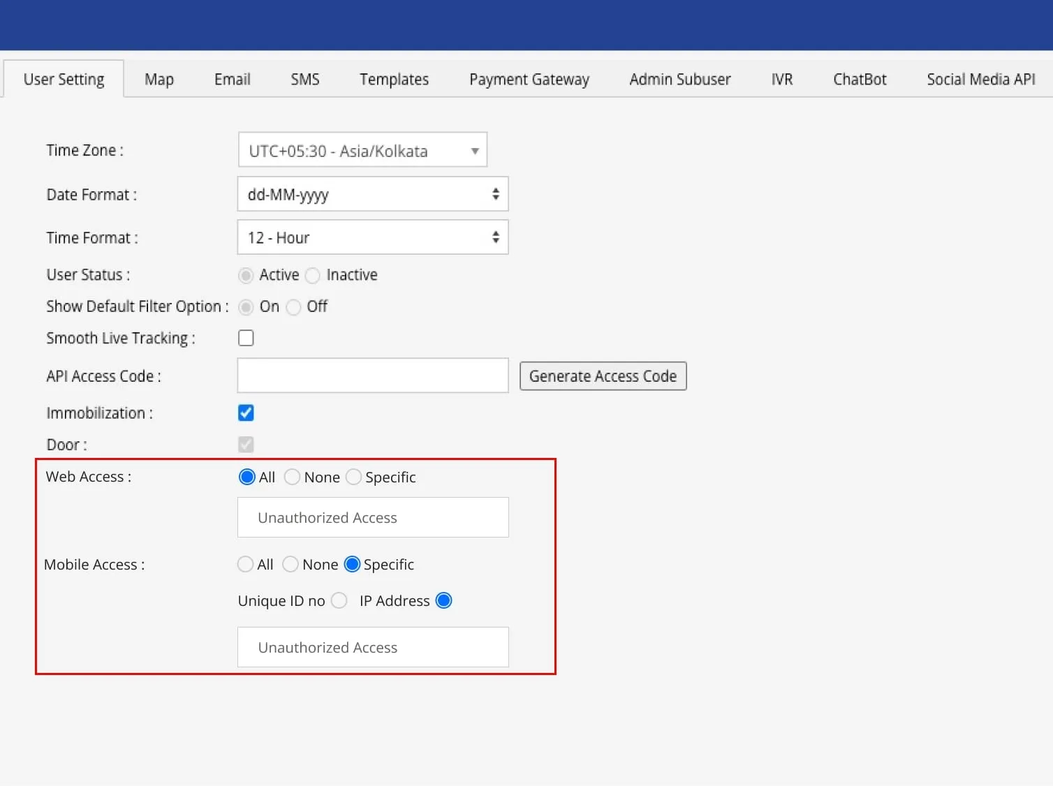Click the API Access Code input field
Screen dimensions: 1053x786
pos(372,376)
